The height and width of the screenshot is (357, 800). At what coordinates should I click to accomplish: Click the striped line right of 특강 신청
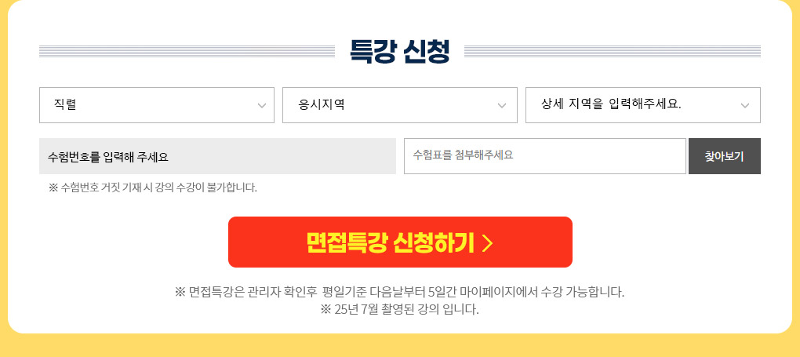pos(613,51)
